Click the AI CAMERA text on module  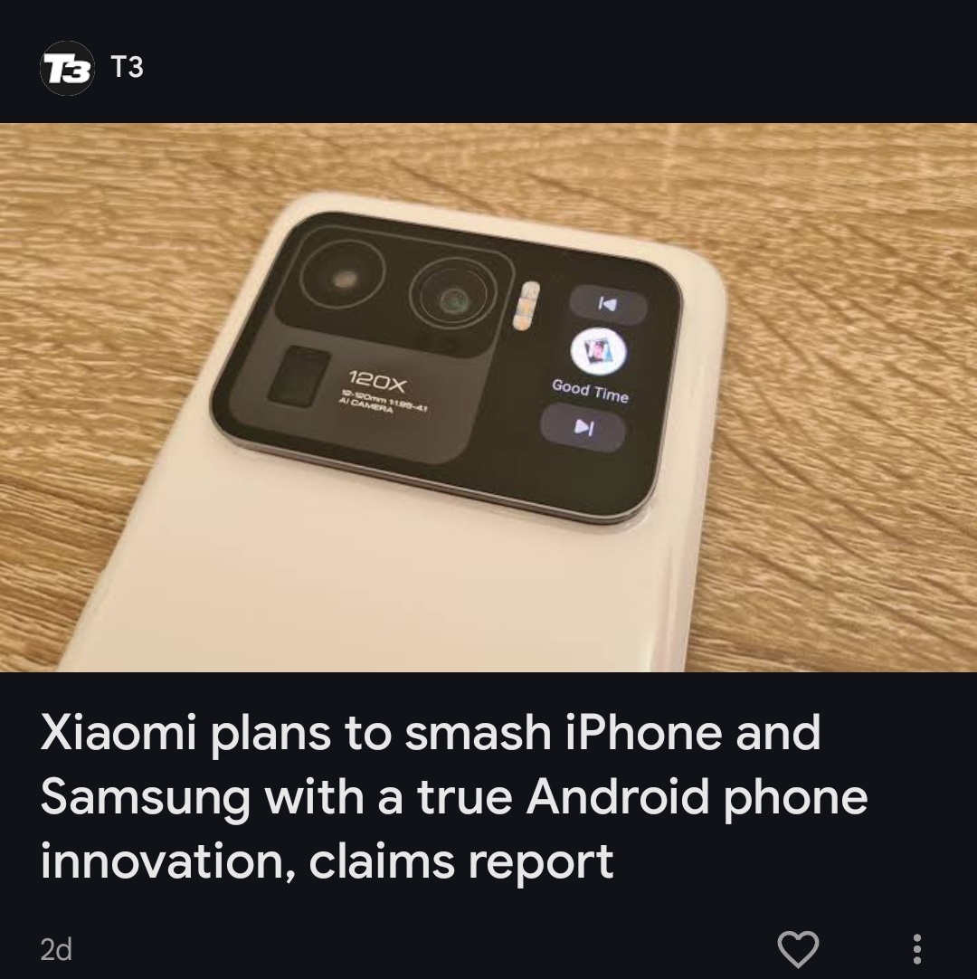click(365, 406)
